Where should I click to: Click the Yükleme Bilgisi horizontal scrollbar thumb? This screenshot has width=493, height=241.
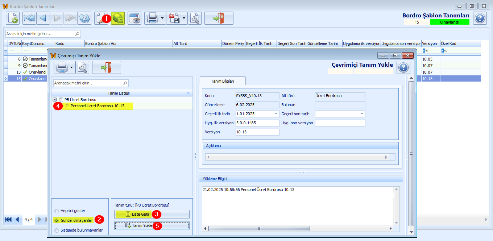[x=259, y=228]
